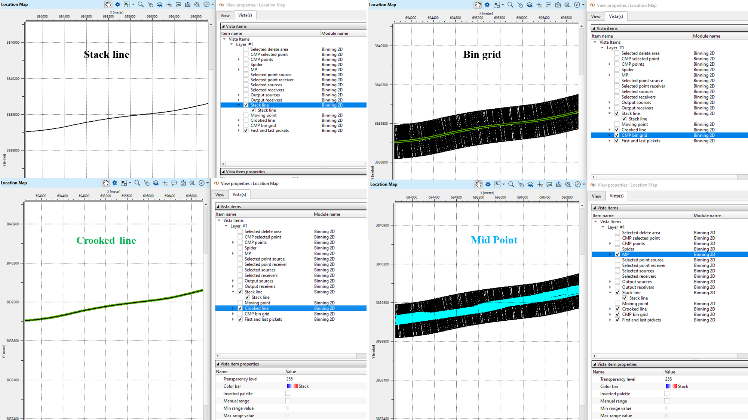Image resolution: width=748 pixels, height=420 pixels.
Task: Select the crosshair cursor tool in Stack line map
Action: [x=169, y=4]
